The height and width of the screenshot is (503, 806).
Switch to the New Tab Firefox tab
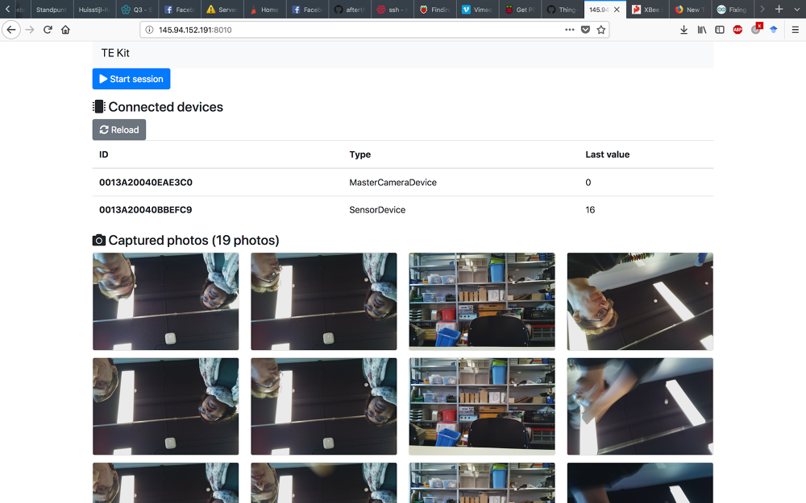tap(691, 9)
